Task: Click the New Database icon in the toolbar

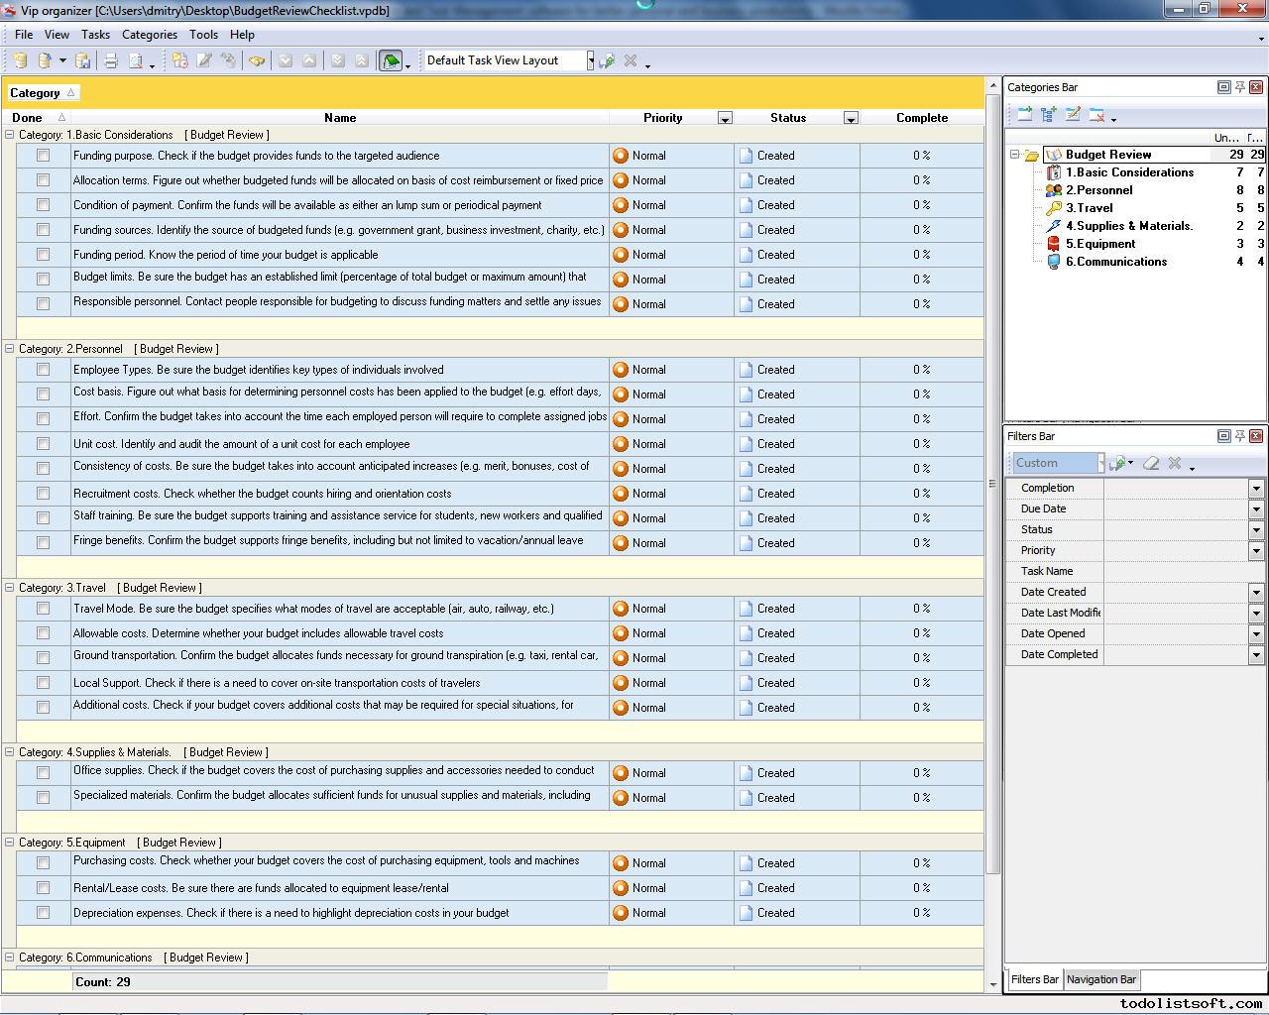Action: point(20,60)
